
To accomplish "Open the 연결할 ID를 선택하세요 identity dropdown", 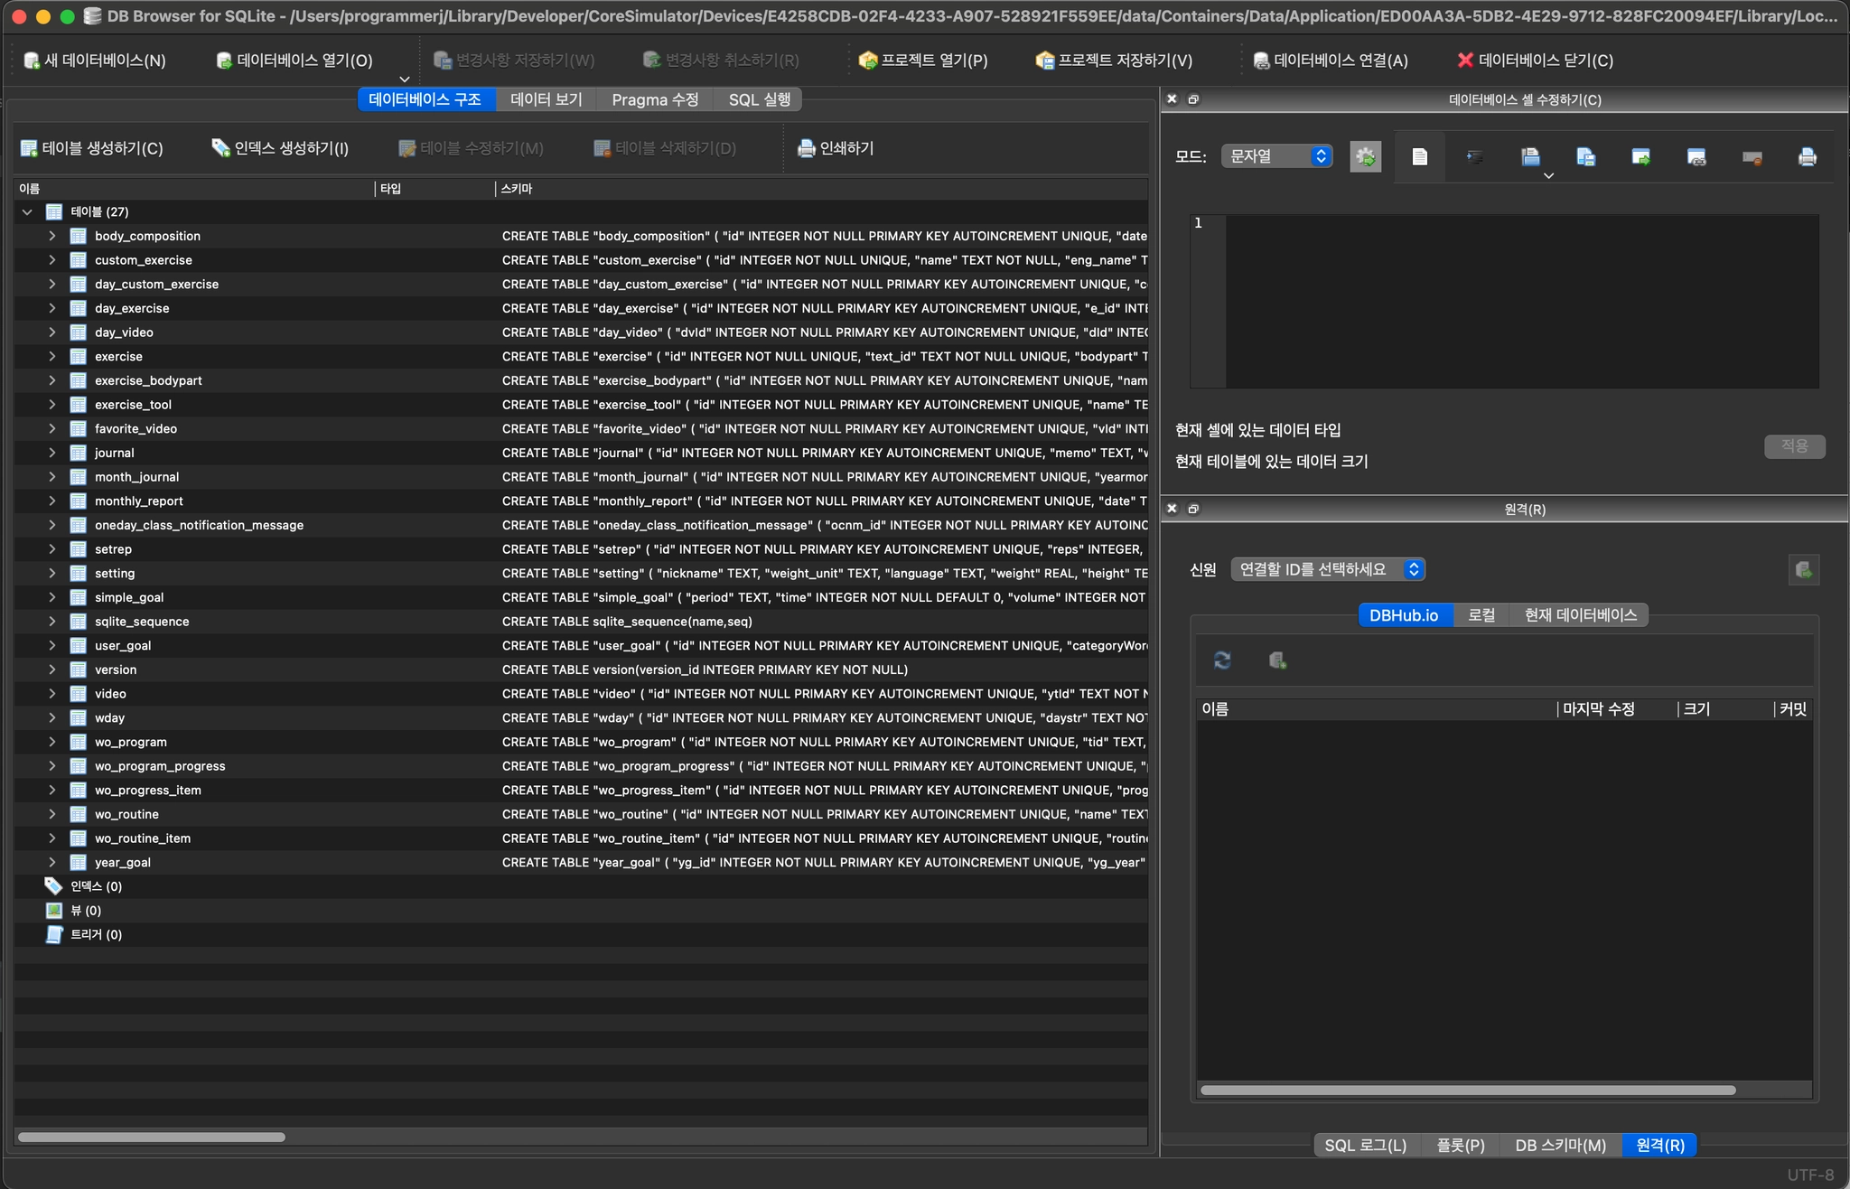I will point(1327,569).
